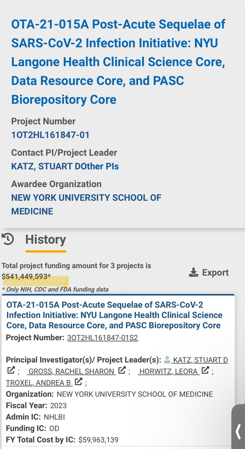Open external link icon after TROXEL, ANDREA B
Screen dimensions: 245x449
78,382
